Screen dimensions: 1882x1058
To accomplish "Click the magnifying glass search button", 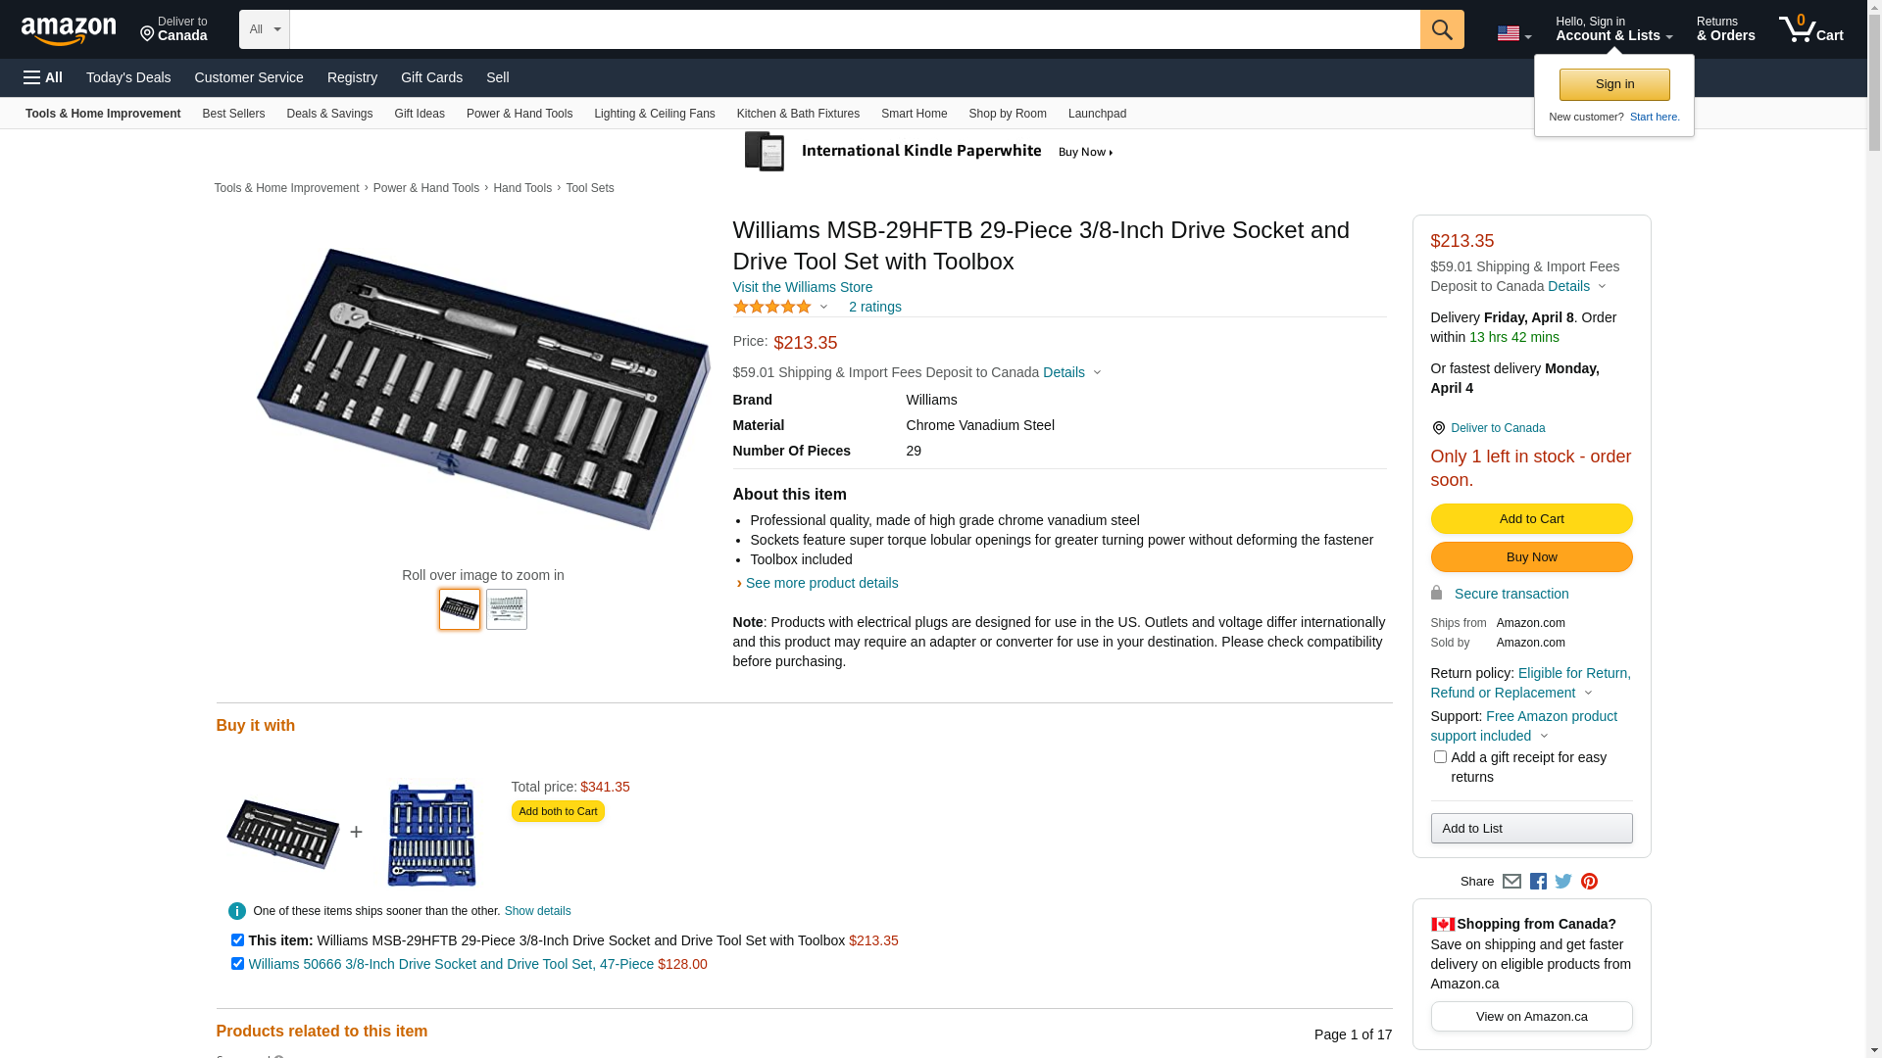I will point(1441,29).
